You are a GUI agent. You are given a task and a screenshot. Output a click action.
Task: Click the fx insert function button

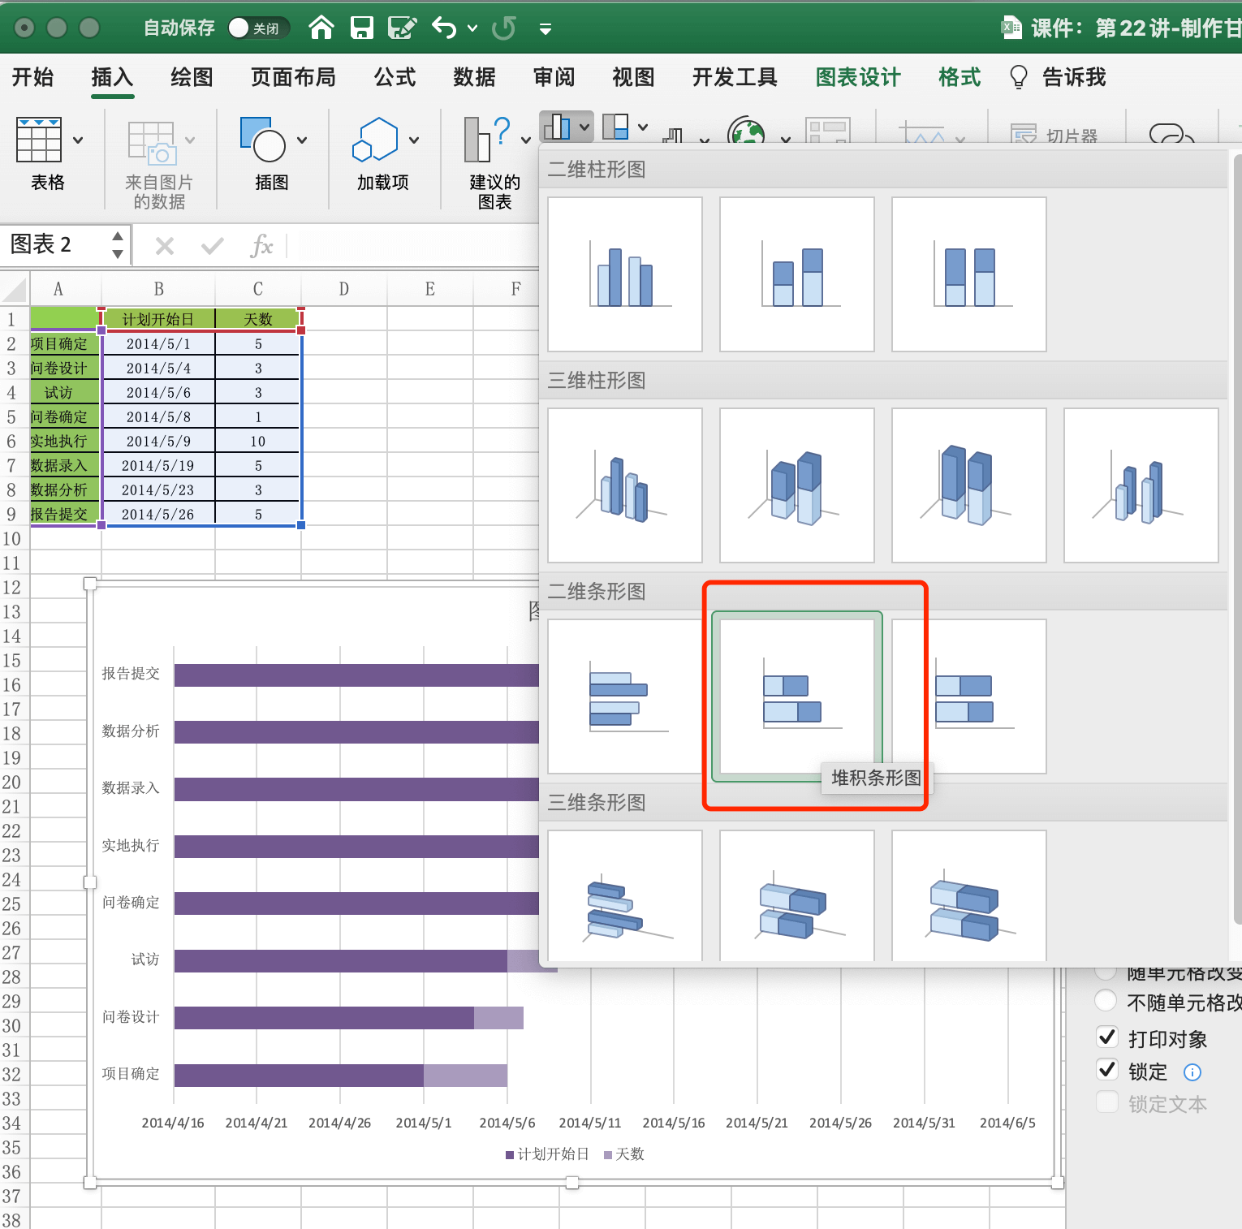click(x=261, y=245)
